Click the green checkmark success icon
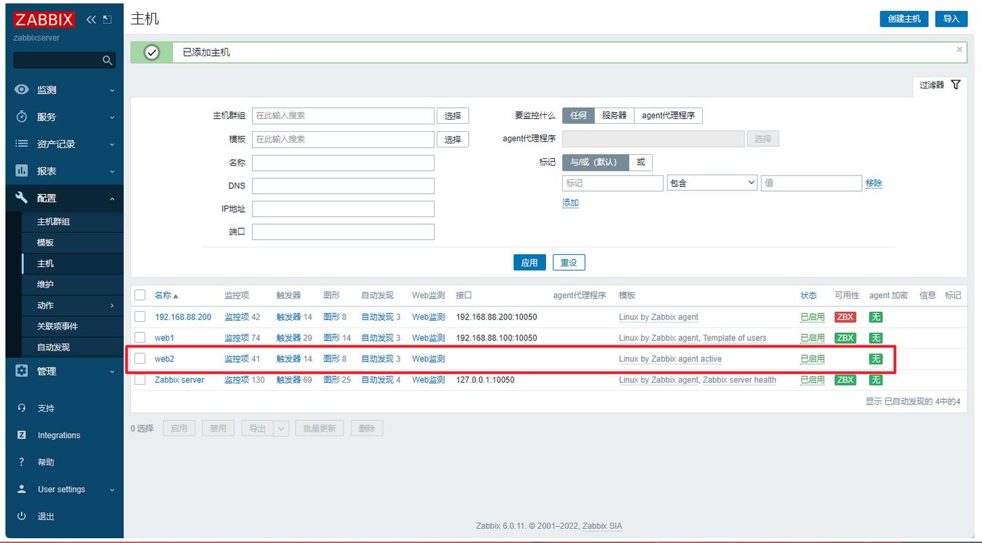 pyautogui.click(x=152, y=52)
